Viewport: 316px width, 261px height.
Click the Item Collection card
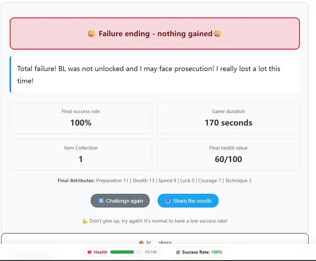click(81, 154)
